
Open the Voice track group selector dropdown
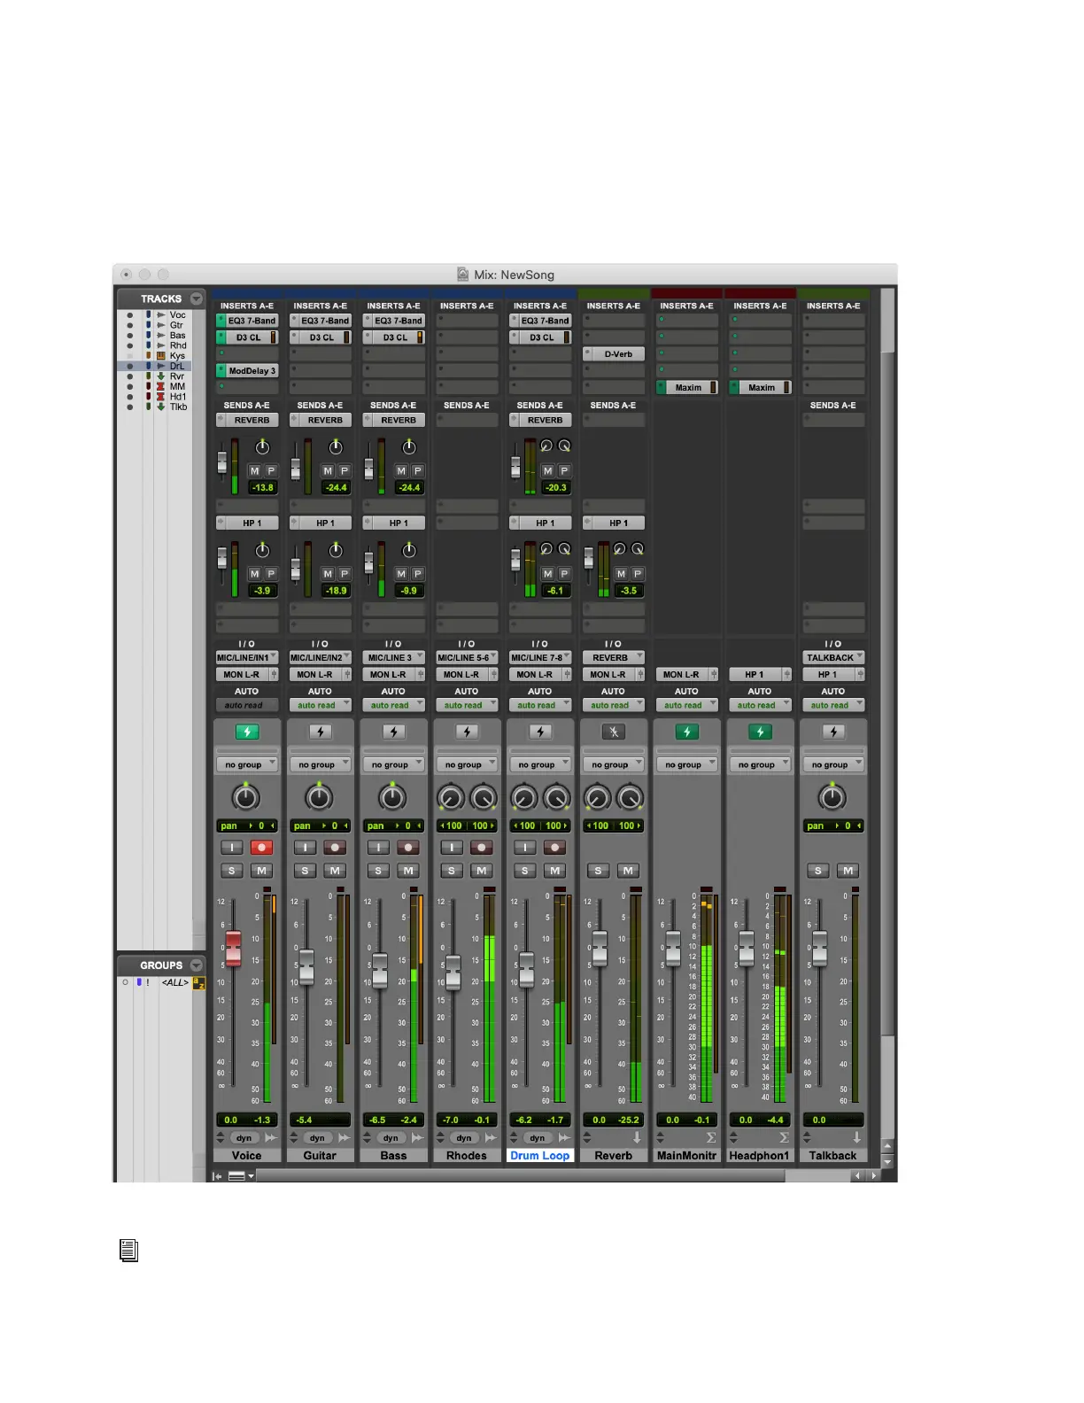click(x=247, y=764)
